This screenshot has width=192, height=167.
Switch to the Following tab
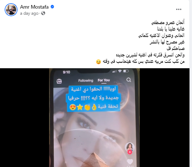coord(86,80)
